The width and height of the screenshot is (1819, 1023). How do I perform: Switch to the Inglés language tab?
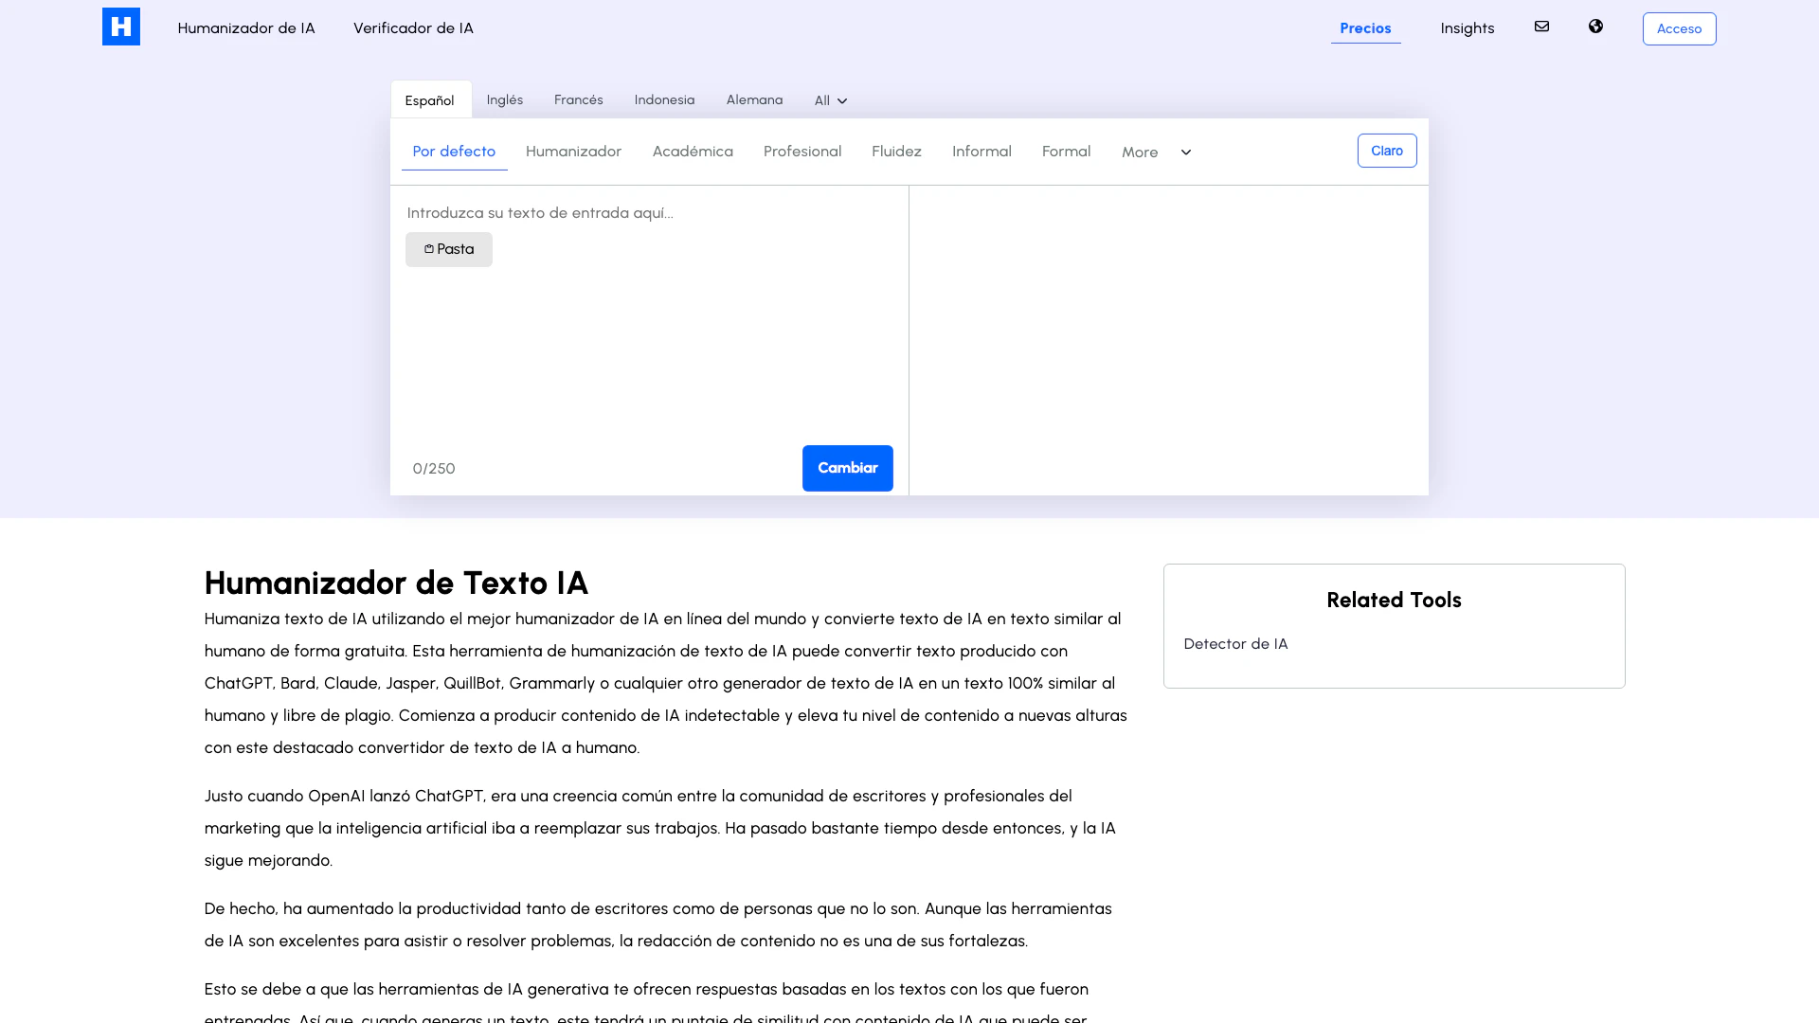pos(504,99)
